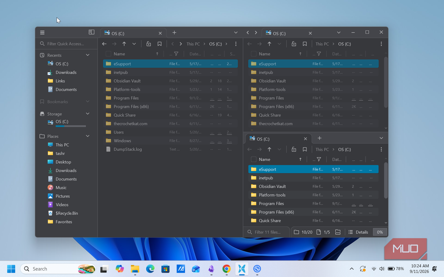Switch to the next pane tab arrow in the title bar
The height and width of the screenshot is (277, 444).
[x=256, y=33]
